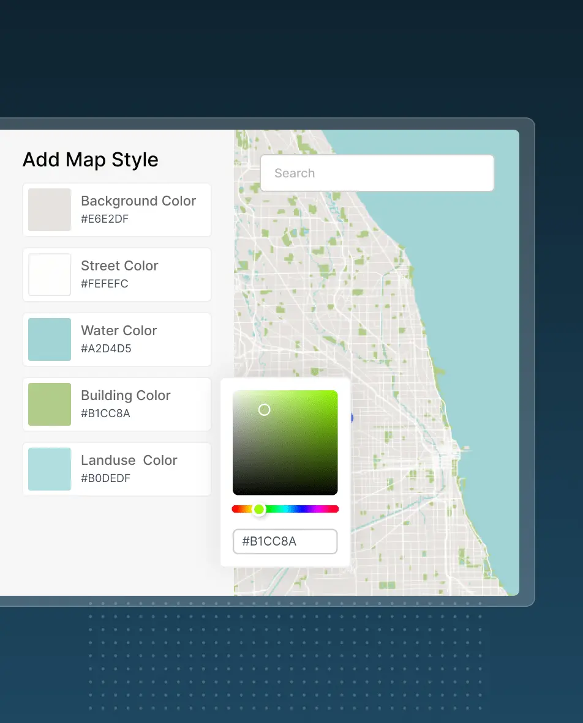Click the saturation gradient area

click(285, 443)
